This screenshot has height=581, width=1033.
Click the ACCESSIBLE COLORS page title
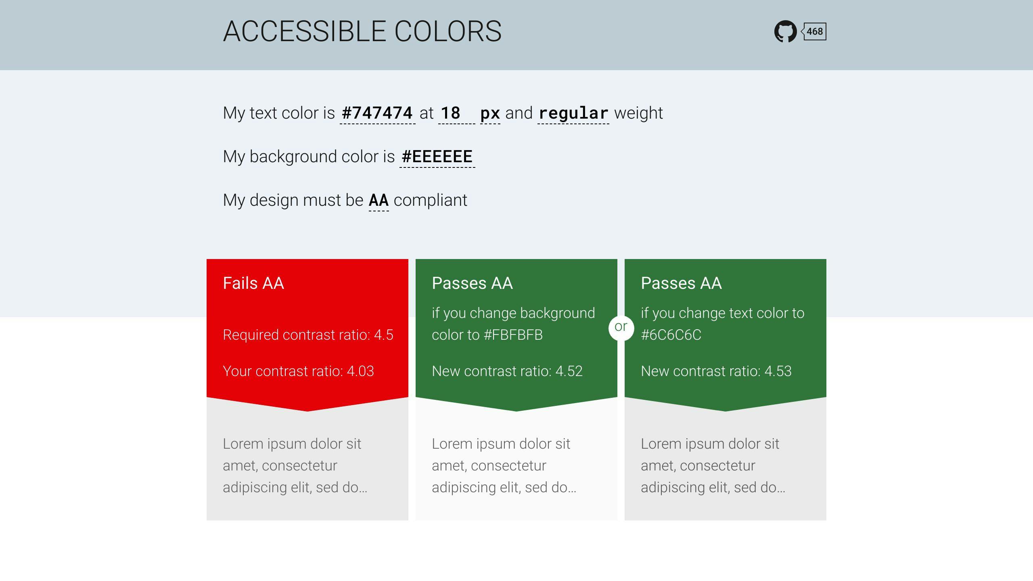363,31
